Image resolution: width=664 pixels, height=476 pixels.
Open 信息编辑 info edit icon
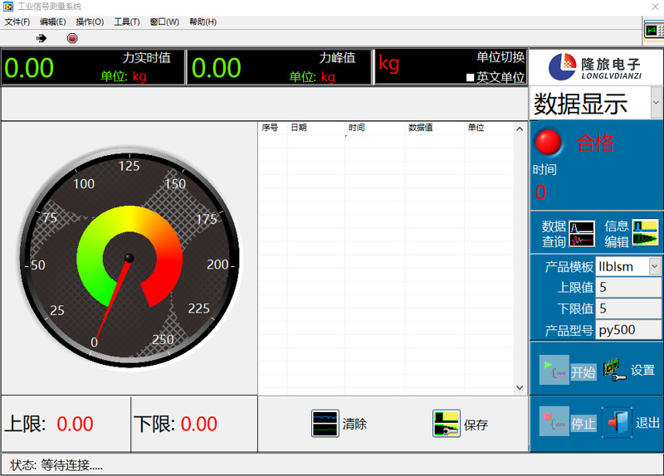[645, 233]
